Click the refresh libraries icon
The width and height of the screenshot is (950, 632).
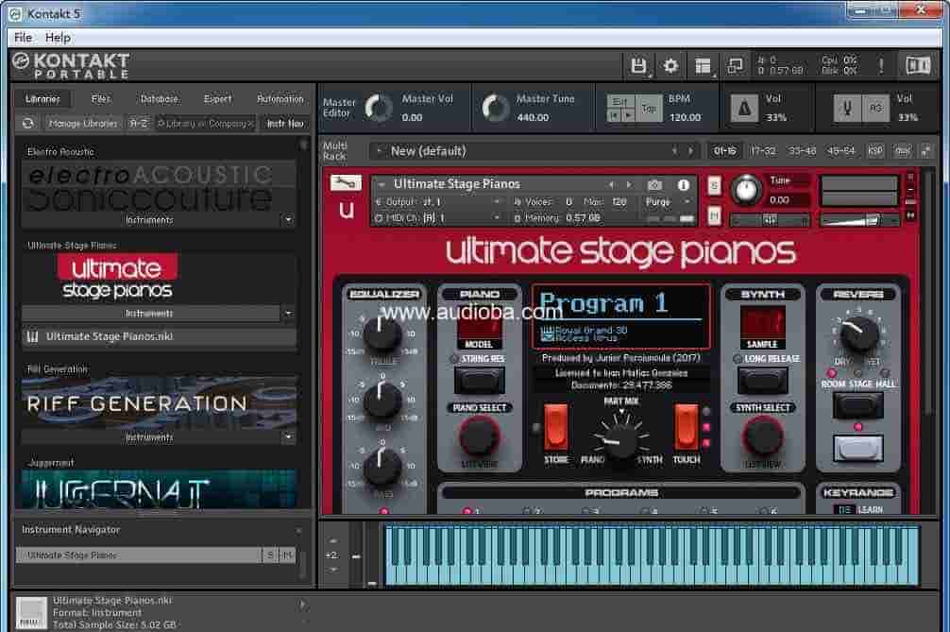pos(28,123)
